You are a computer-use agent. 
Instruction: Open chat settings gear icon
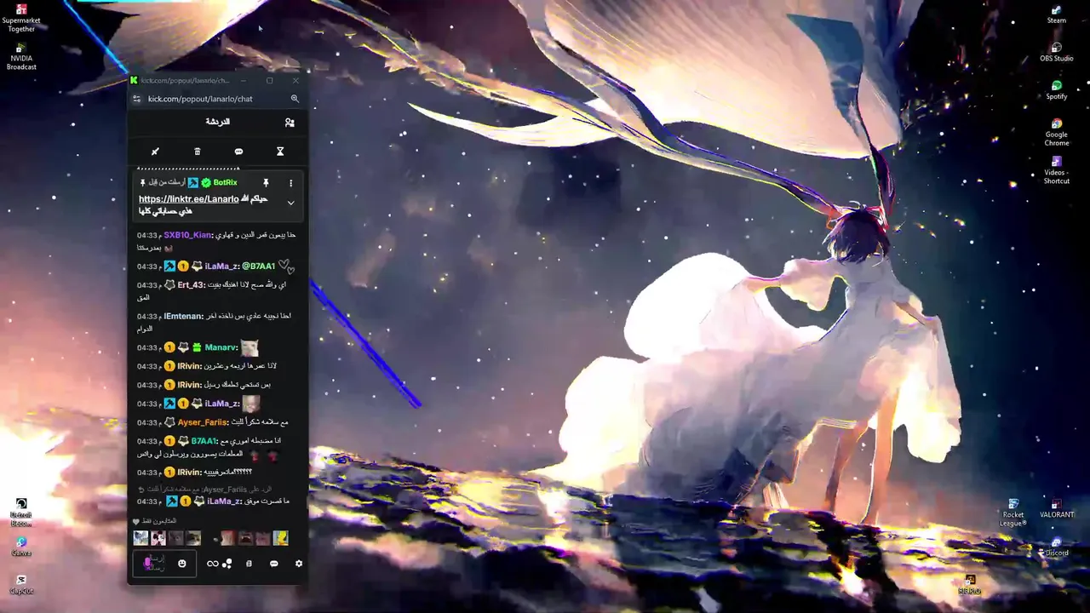coord(299,564)
